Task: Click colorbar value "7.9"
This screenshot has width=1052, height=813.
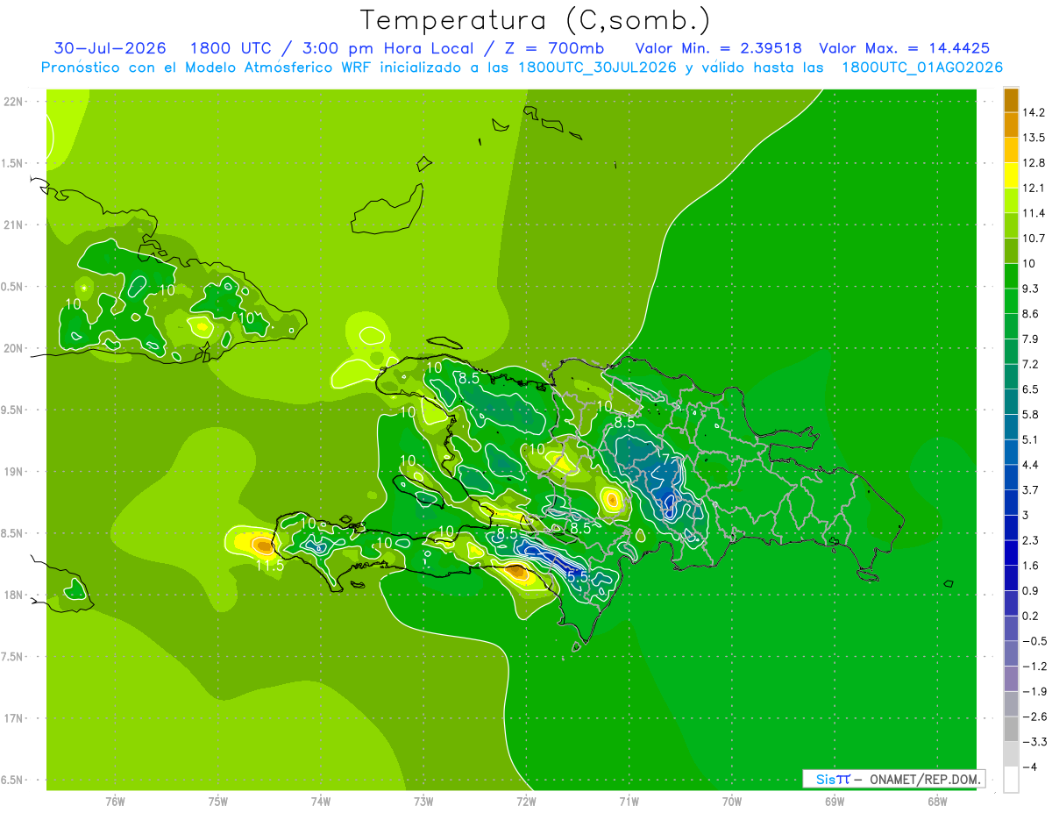Action: 1030,339
